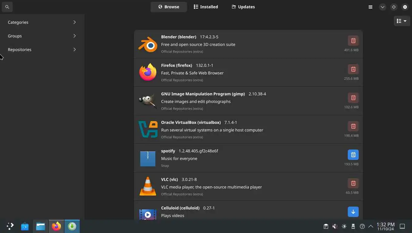Click Oracle VirtualBox (virtualbox) title
The height and width of the screenshot is (233, 412).
pyautogui.click(x=191, y=122)
